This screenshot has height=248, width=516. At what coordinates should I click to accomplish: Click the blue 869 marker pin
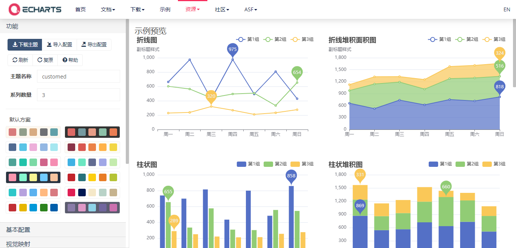pyautogui.click(x=360, y=206)
